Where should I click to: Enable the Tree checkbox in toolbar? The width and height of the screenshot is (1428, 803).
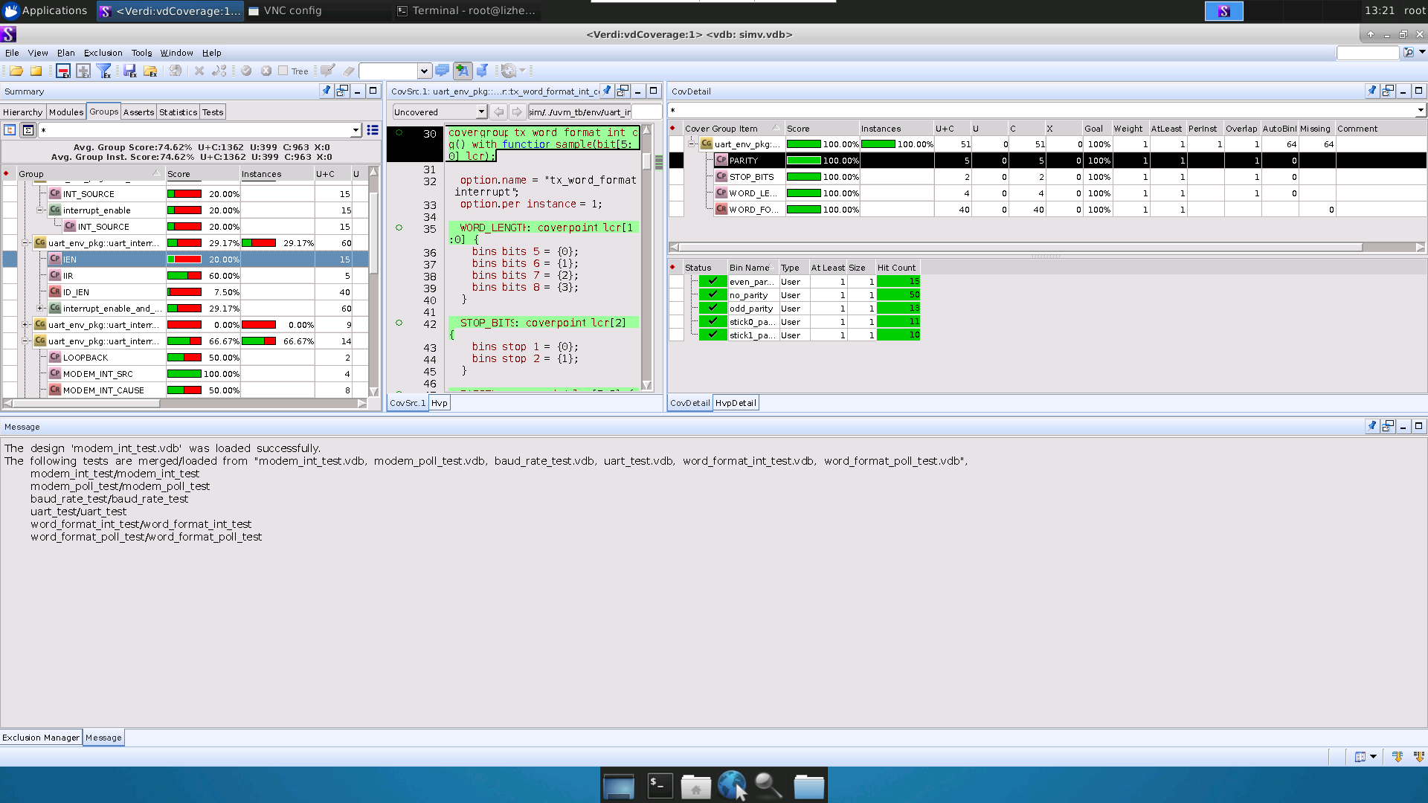(283, 71)
